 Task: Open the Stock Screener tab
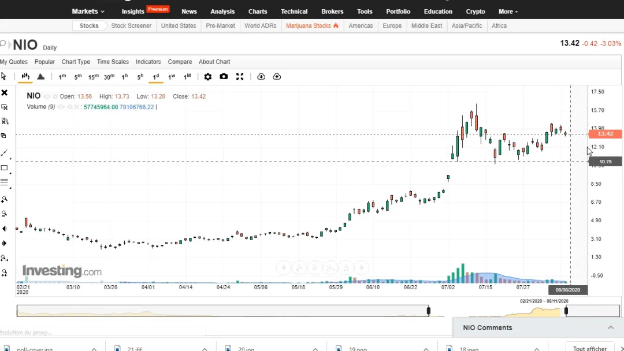pos(131,26)
